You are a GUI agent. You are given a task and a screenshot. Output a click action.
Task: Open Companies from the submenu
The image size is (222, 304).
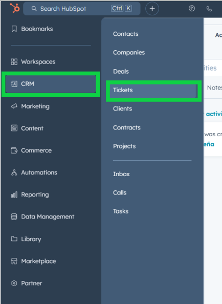click(x=129, y=53)
